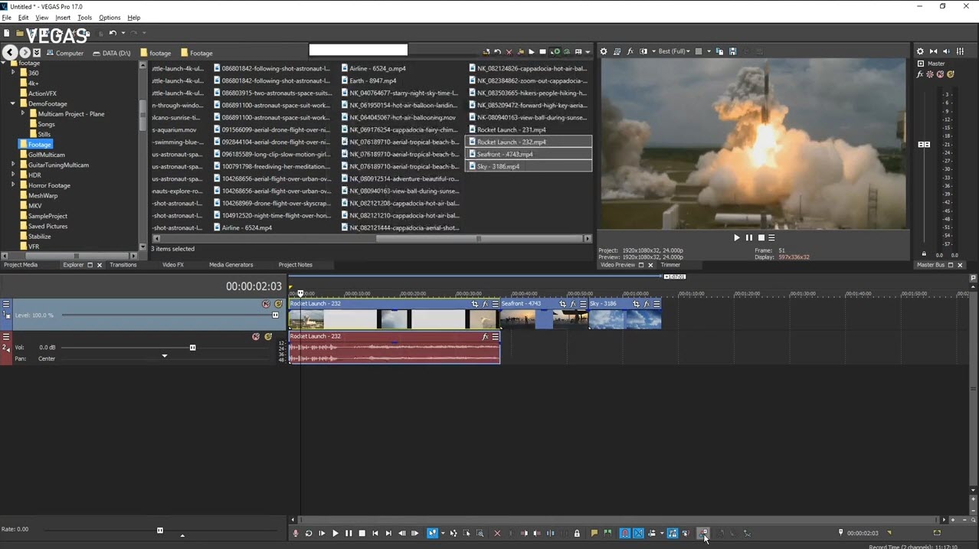The height and width of the screenshot is (549, 979).
Task: Select the Sky - 3186.mp4 file in the browser
Action: point(497,166)
